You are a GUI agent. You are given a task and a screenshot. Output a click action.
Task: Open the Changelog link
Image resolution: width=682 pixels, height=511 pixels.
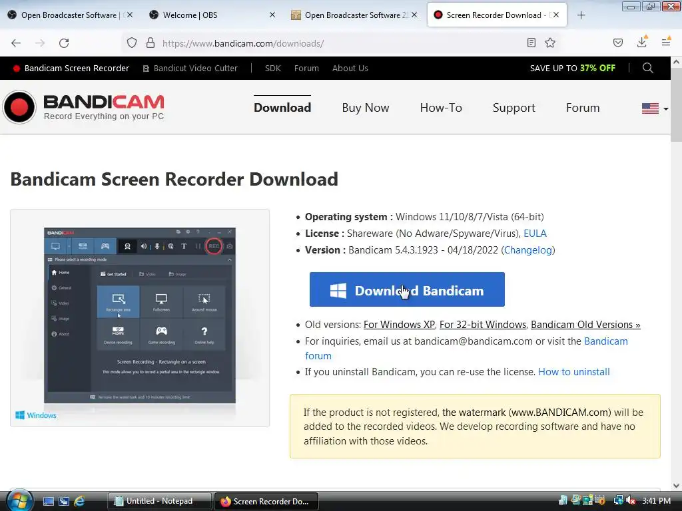(x=527, y=250)
